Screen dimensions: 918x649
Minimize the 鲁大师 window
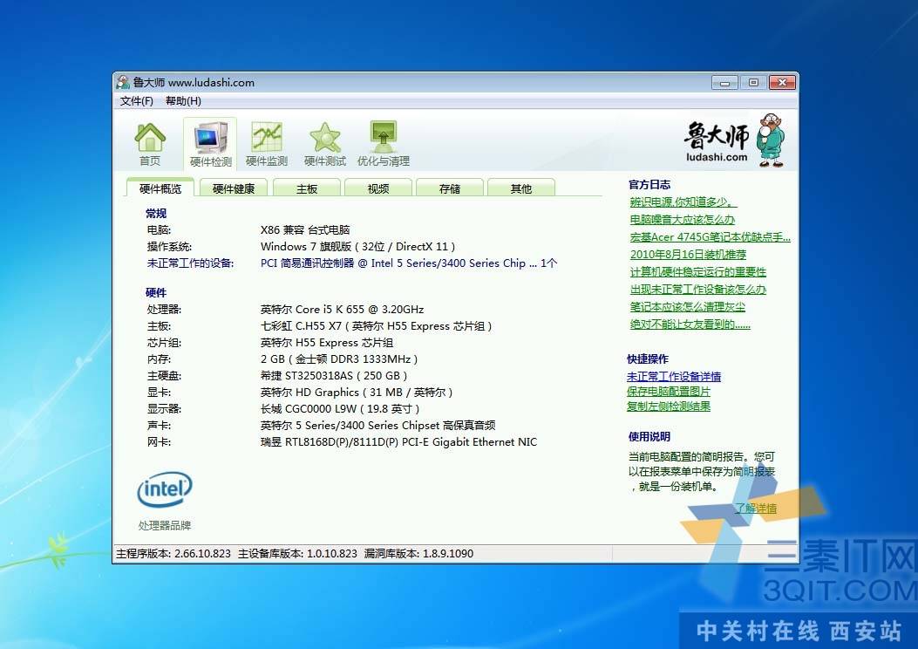[724, 83]
